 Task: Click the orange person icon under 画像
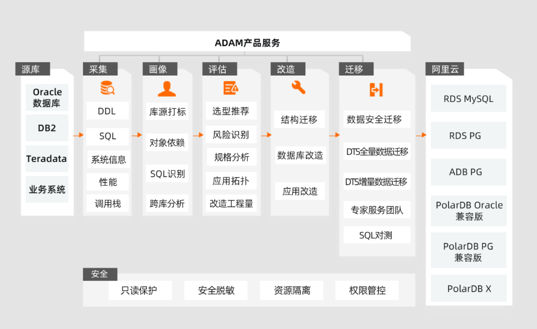tap(167, 88)
